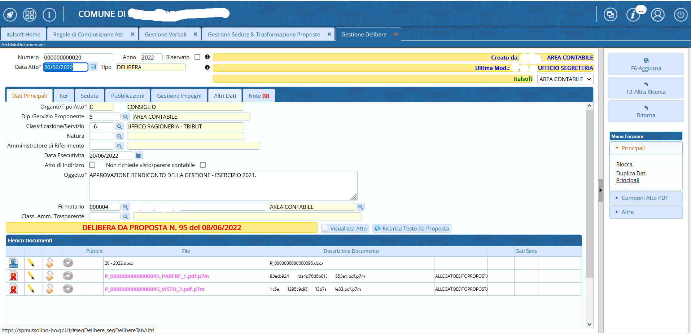
Task: Open the Gestione Impegni tab
Action: pyautogui.click(x=179, y=96)
